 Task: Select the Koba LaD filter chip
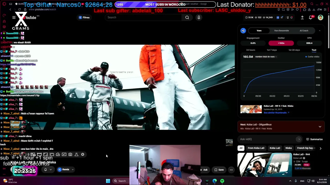click(275, 148)
